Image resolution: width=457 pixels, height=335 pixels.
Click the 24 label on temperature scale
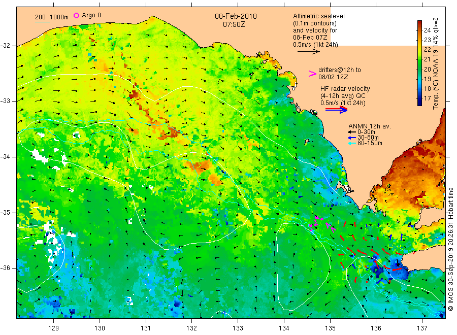[x=427, y=30]
